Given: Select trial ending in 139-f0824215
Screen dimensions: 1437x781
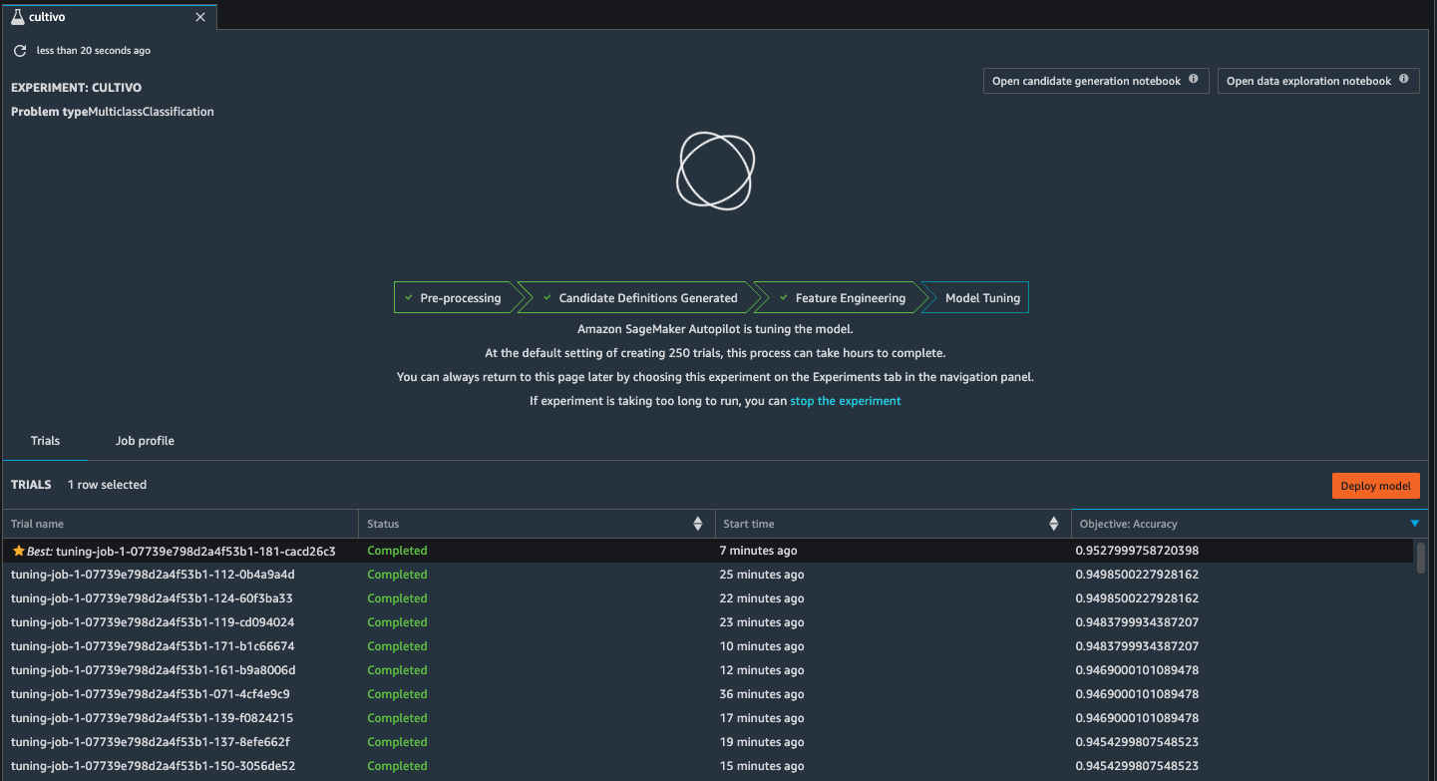Looking at the screenshot, I should pos(707,718).
